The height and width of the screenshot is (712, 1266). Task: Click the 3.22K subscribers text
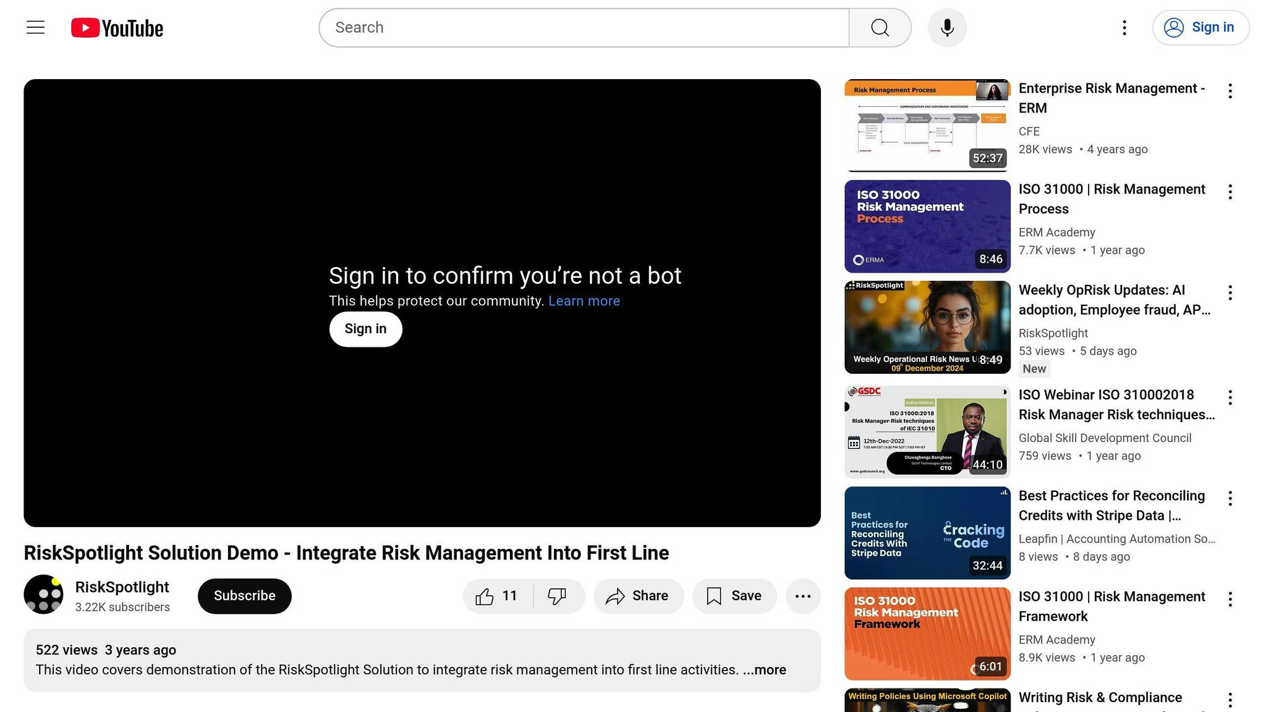[122, 608]
